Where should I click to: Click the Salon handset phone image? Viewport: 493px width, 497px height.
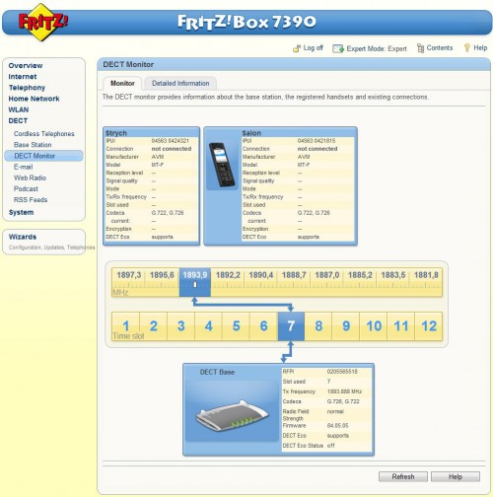pyautogui.click(x=222, y=165)
